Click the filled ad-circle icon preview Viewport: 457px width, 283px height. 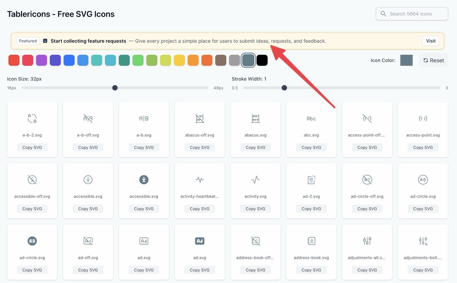click(x=32, y=241)
